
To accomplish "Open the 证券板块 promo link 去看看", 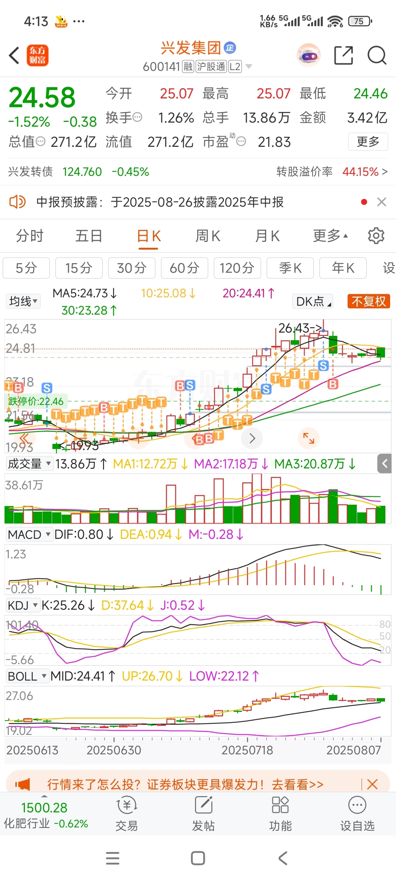I will coord(297,784).
